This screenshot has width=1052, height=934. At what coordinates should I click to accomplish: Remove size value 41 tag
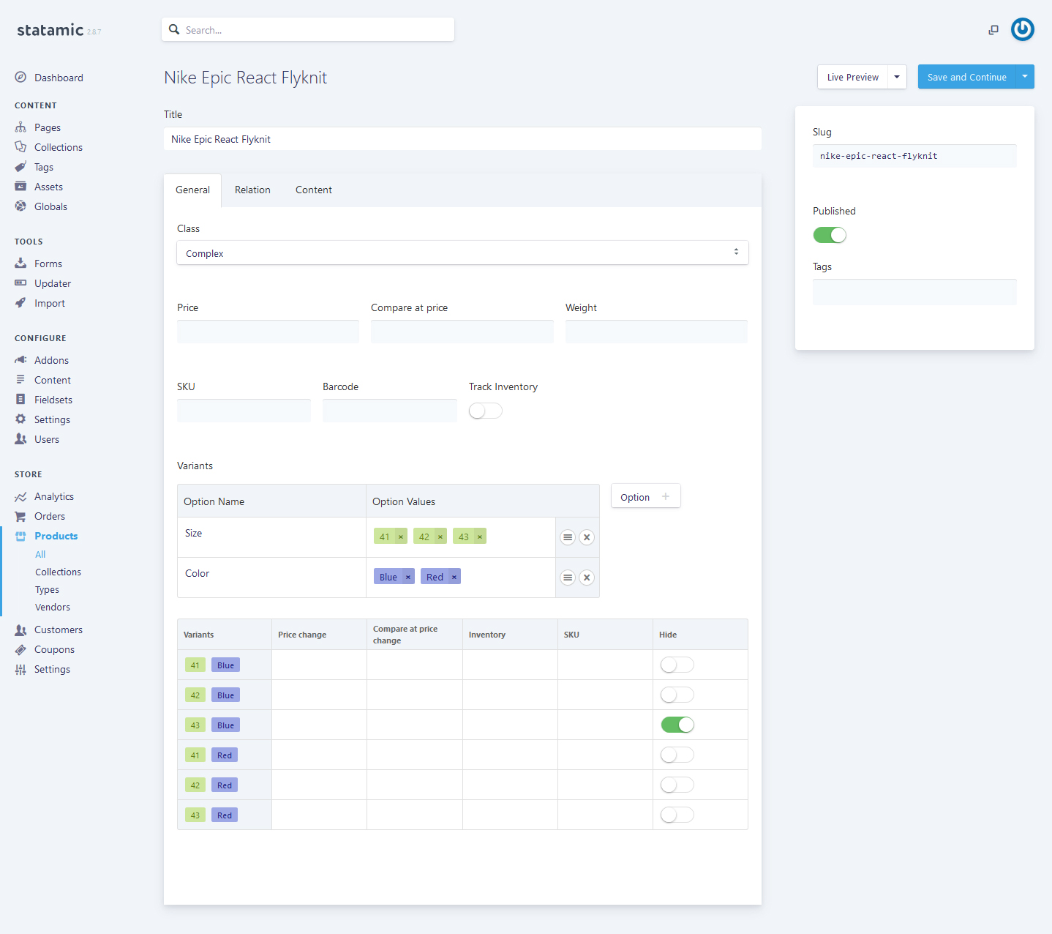401,537
